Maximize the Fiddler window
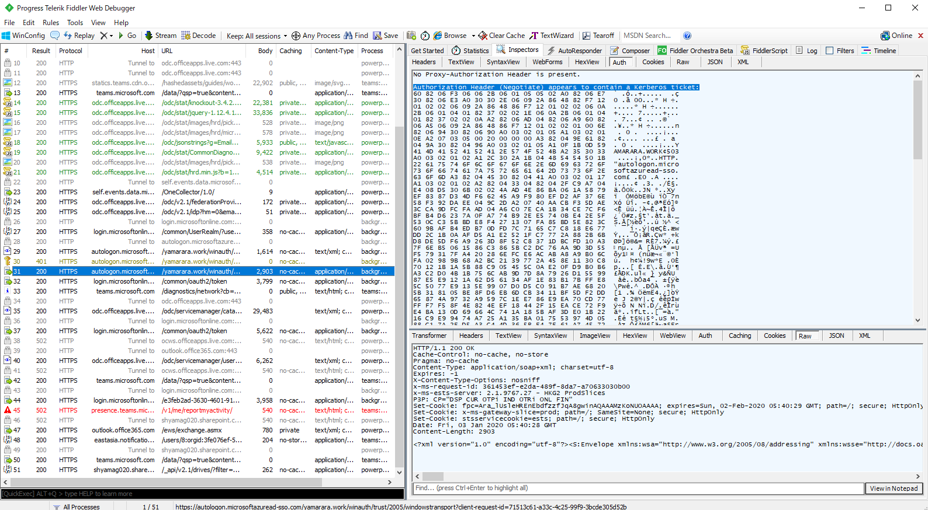The image size is (928, 510). pos(888,8)
